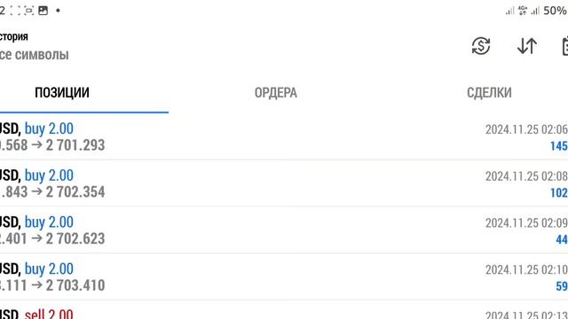Open the sort arrows icon

point(527,46)
